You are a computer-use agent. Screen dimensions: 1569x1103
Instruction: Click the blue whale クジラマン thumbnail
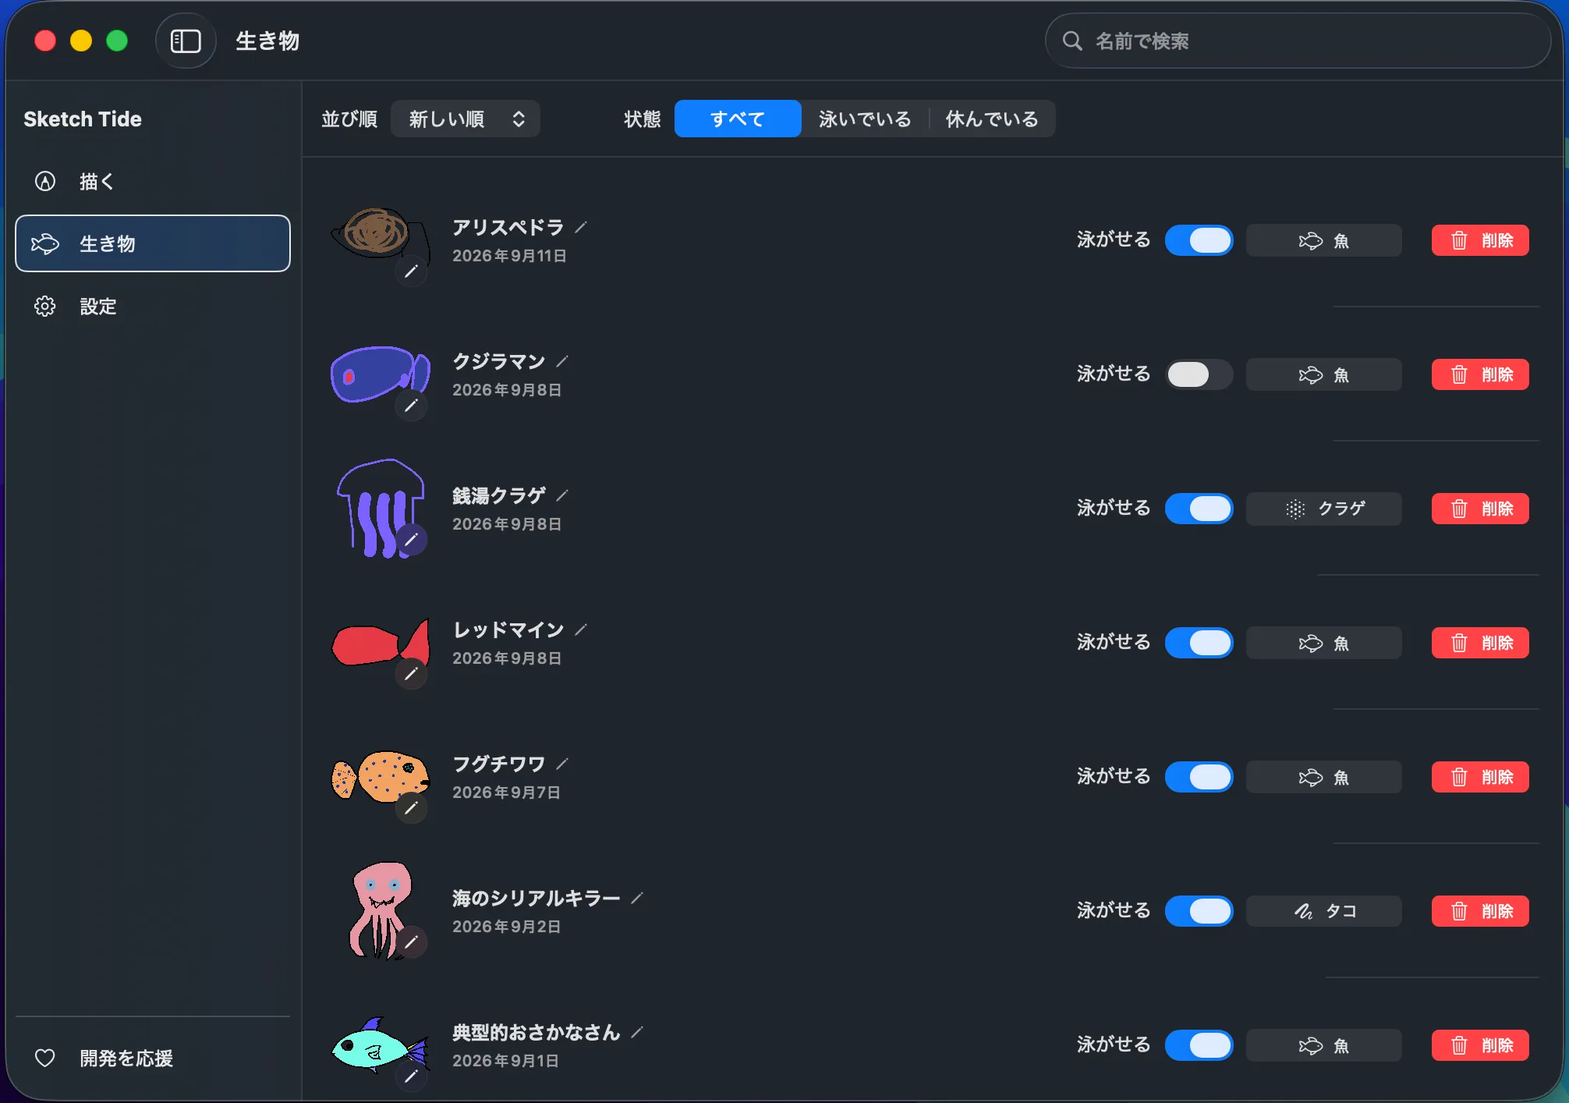pos(380,374)
